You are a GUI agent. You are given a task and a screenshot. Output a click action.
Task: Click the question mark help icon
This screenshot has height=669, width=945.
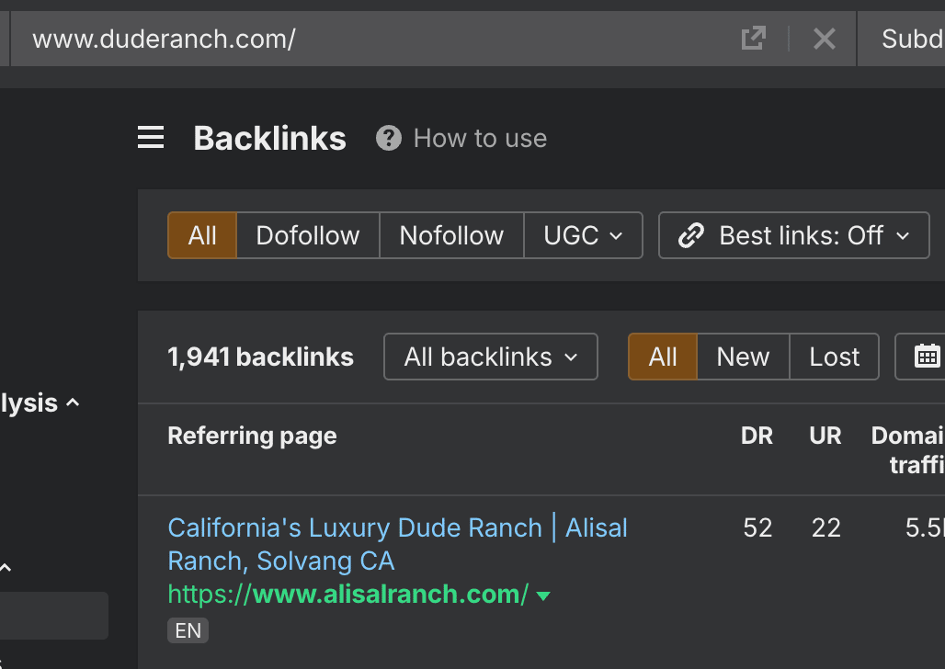[x=389, y=139]
